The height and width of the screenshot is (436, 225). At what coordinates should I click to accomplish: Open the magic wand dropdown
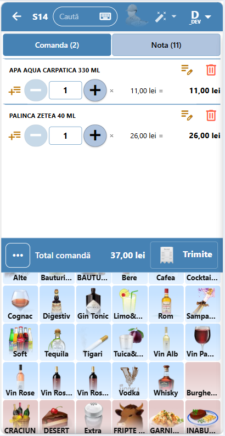(x=166, y=16)
